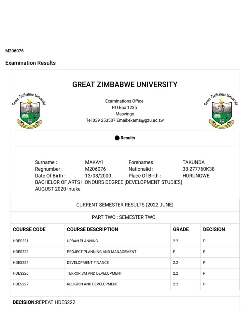Screen dimensions: 250x334
Task: Click the Regnumber label
Action: [x=49, y=169]
